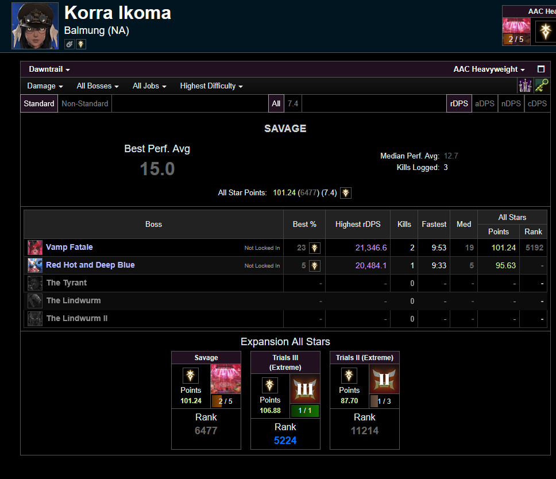This screenshot has height=479, width=556.
Task: Click The Lindwurm boss name
Action: point(74,300)
